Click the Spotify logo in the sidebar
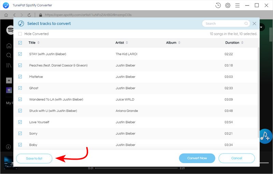Viewport: 273px width, 174px height. pos(10,30)
